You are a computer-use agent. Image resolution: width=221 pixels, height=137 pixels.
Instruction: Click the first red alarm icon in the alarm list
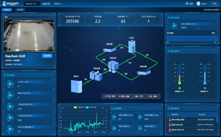[x=170, y=119]
